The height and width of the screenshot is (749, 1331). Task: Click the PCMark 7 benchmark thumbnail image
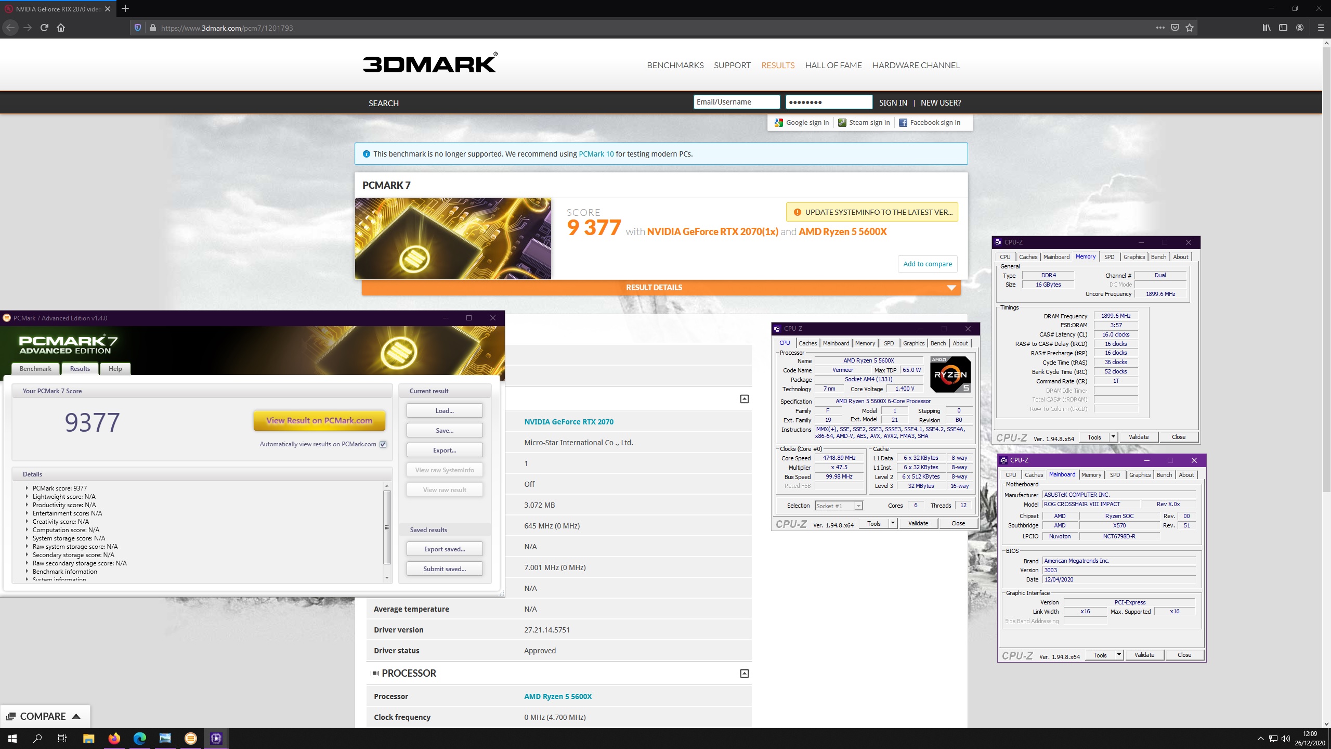[x=453, y=239]
